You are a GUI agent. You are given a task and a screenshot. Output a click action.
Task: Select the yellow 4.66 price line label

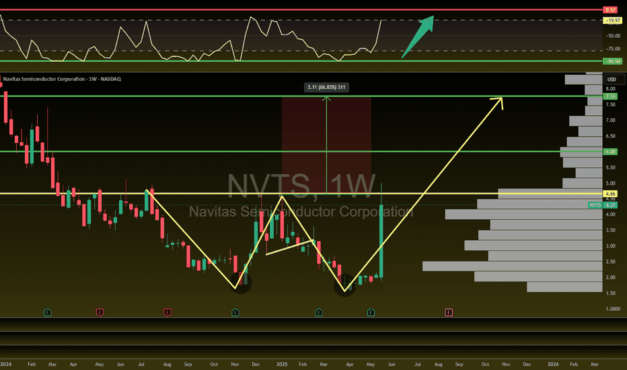point(610,194)
